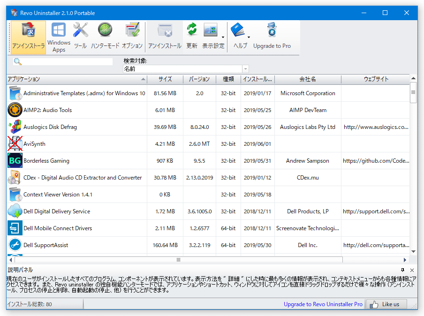Select "Dell SupportAssist" entry name
The image size is (424, 316).
(x=45, y=245)
